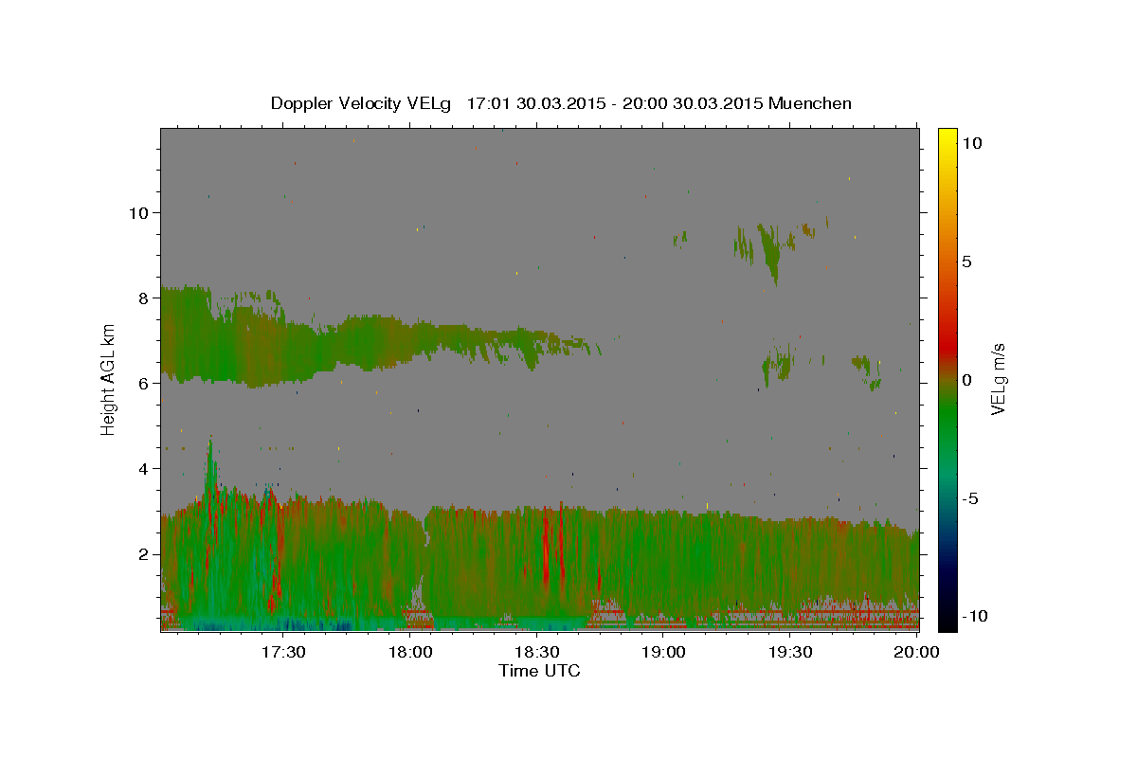Image resolution: width=1137 pixels, height=758 pixels.
Task: Click the height tick label 4
Action: 143,468
